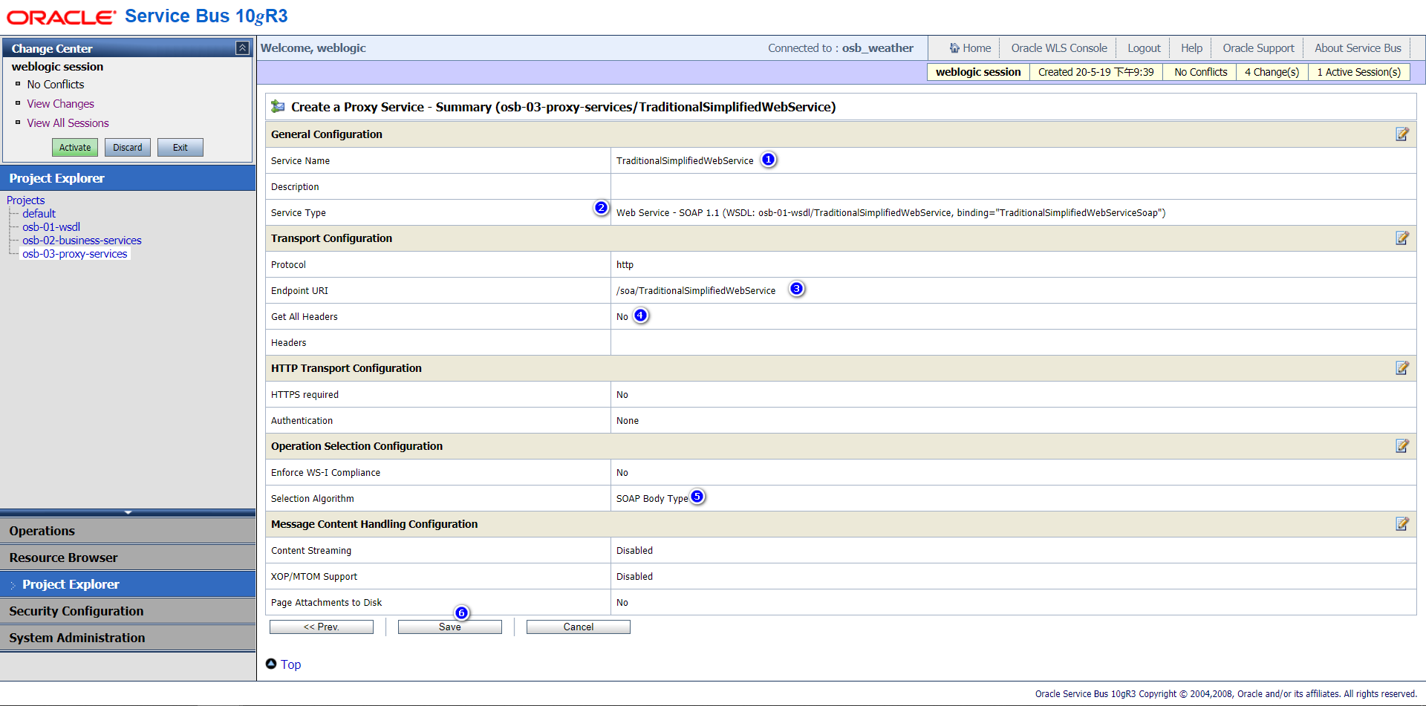The image size is (1426, 706).
Task: Cancel the proxy service creation
Action: pyautogui.click(x=579, y=627)
